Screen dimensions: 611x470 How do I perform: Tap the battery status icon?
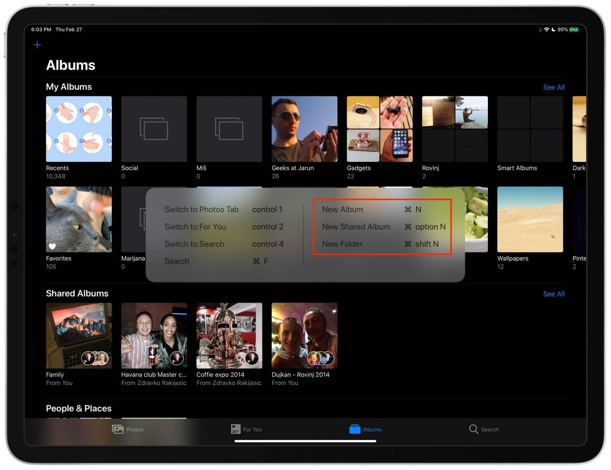[574, 30]
